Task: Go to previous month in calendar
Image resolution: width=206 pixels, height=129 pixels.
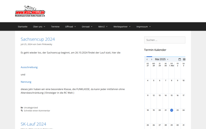Action: coord(147,60)
